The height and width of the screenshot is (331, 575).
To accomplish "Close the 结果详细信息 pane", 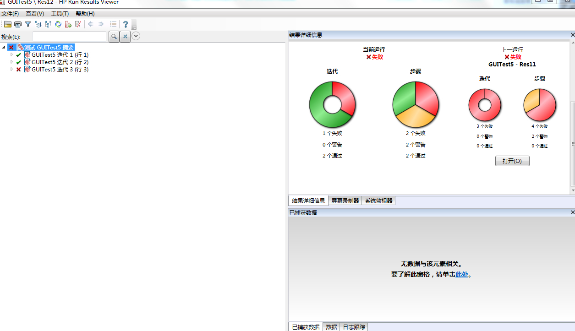I will click(572, 35).
